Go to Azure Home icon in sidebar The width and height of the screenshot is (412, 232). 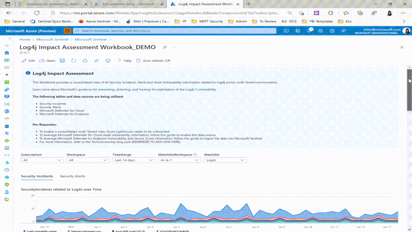[7, 53]
